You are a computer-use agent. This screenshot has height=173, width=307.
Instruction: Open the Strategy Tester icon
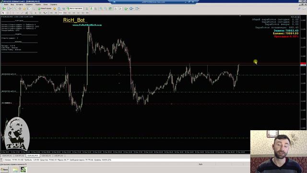click(x=33, y=9)
